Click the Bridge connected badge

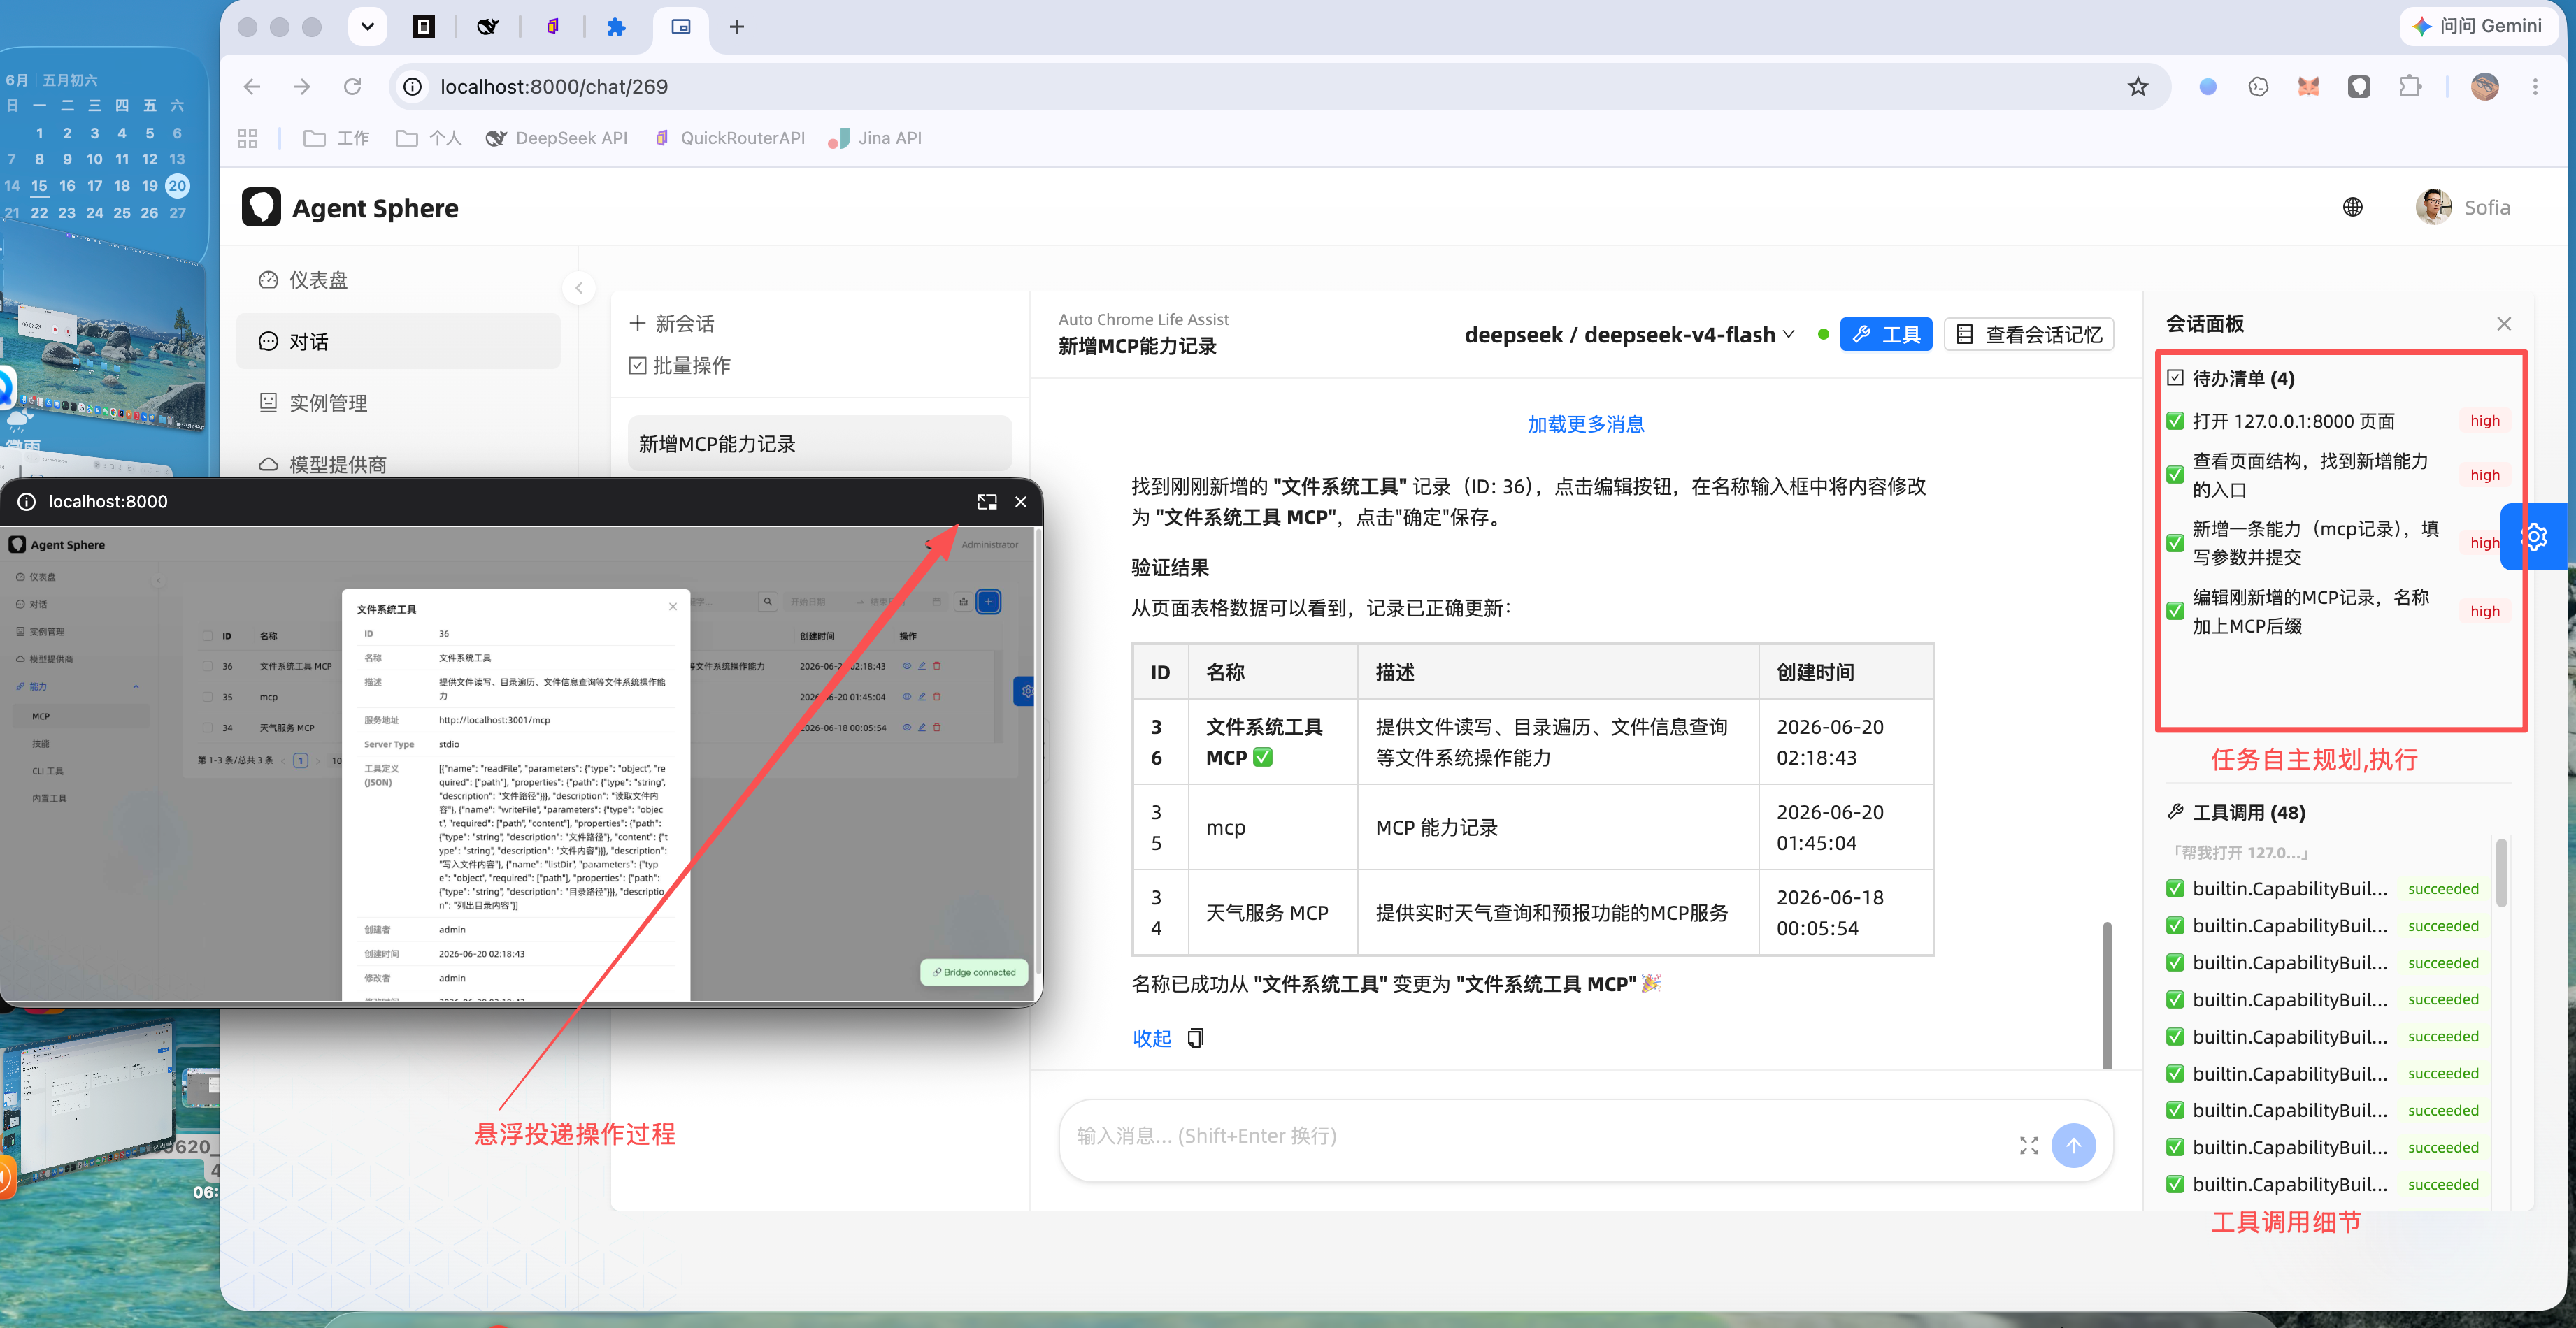click(x=973, y=972)
